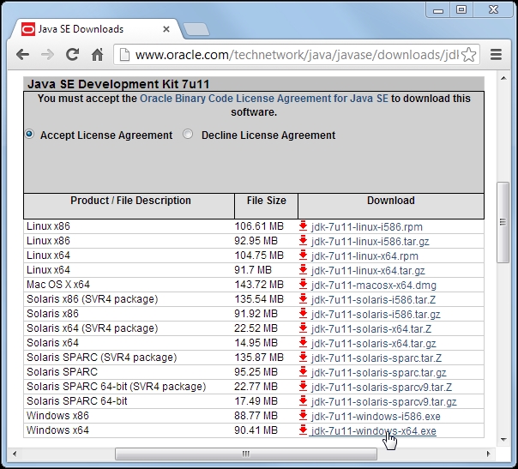The width and height of the screenshot is (518, 469).
Task: Download jdk-7u11-solaris-i586.tar.Z
Action: point(373,300)
